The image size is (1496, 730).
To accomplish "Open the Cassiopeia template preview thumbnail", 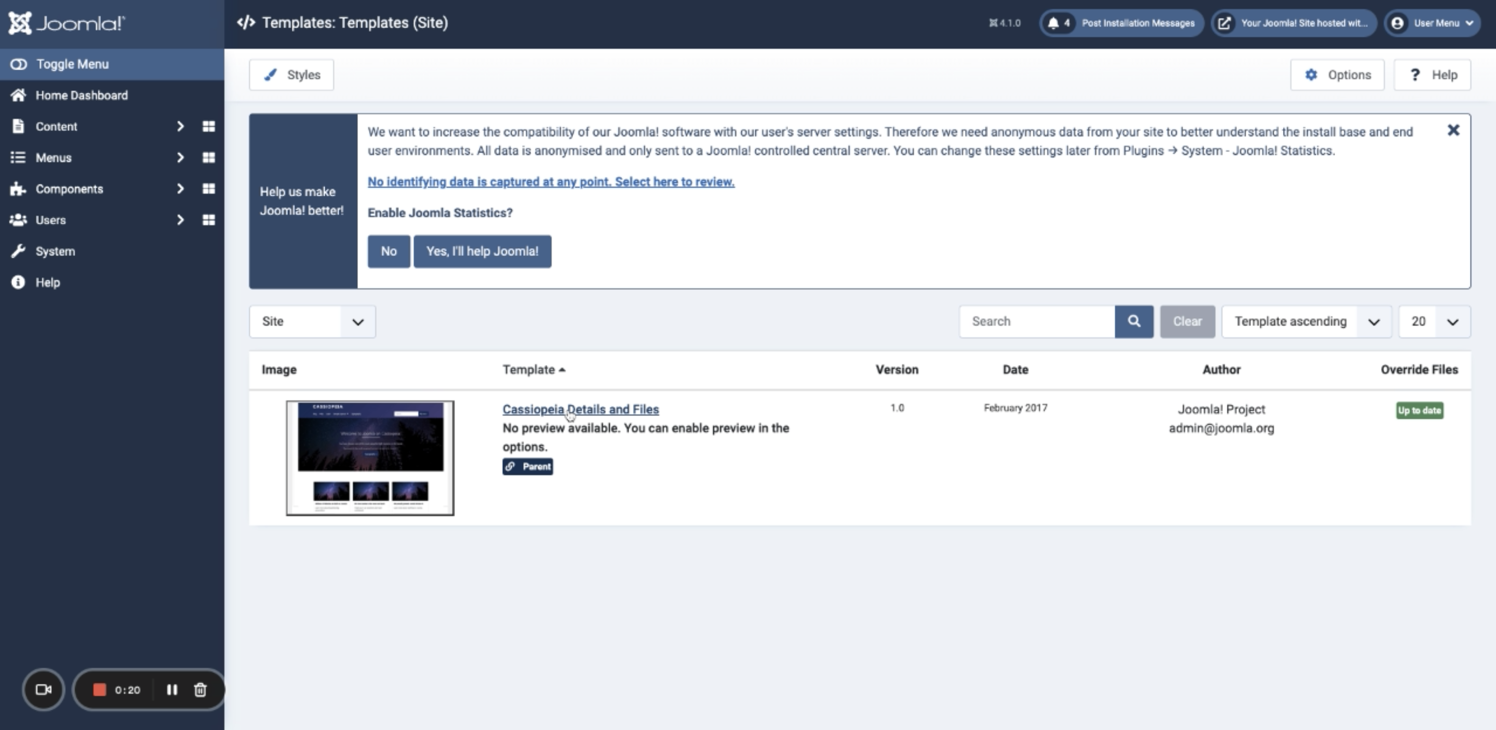I will pos(370,458).
